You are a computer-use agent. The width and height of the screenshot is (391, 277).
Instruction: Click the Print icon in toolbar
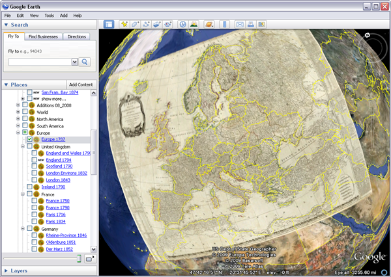(x=251, y=25)
